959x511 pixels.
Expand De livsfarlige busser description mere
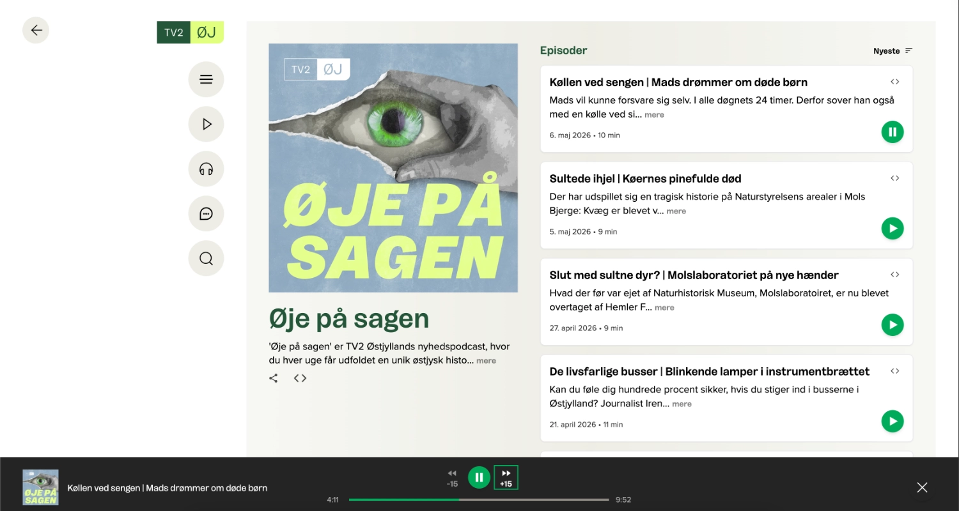pyautogui.click(x=682, y=404)
